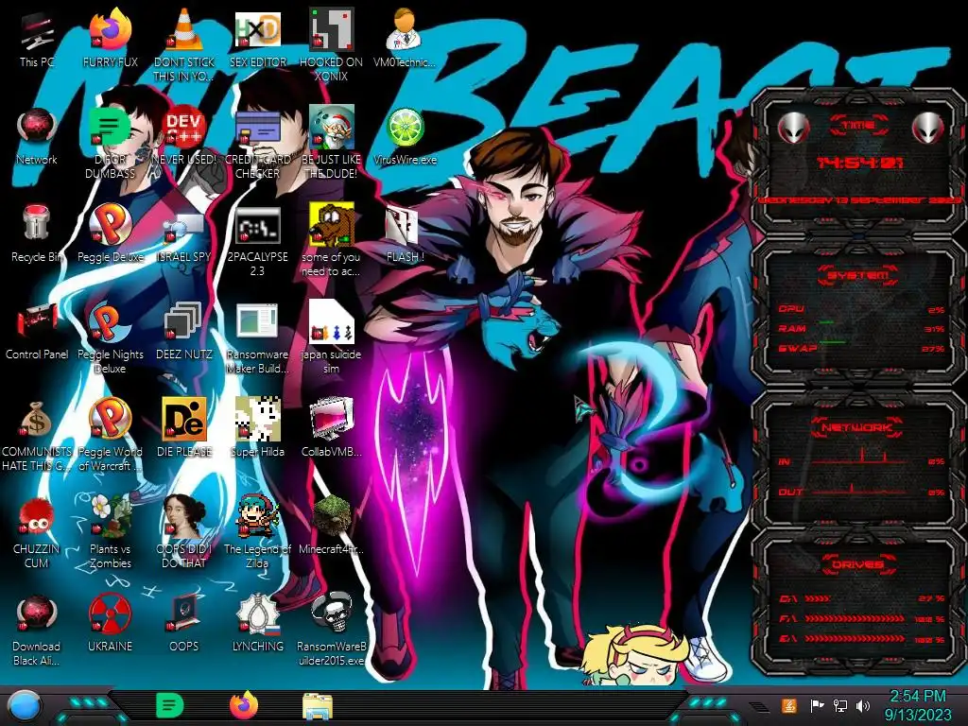968x726 pixels.
Task: Open the CREDIT CARD CHECKER icon
Action: pyautogui.click(x=257, y=142)
